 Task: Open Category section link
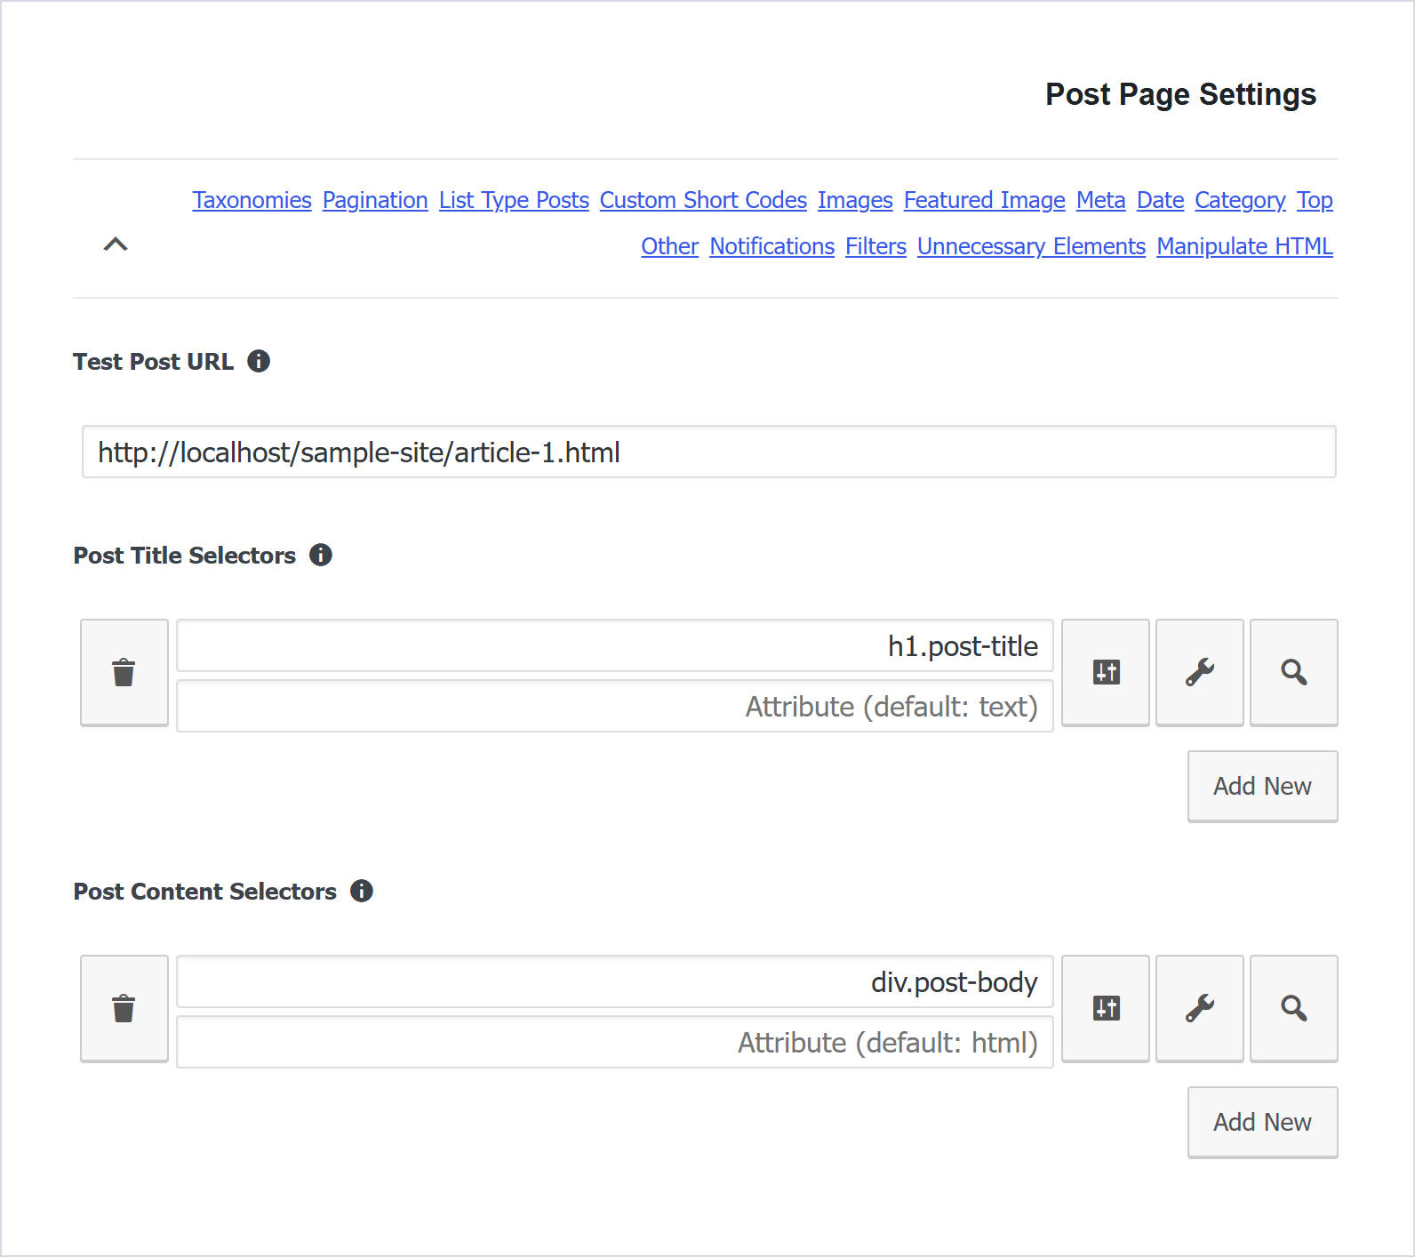pyautogui.click(x=1241, y=200)
